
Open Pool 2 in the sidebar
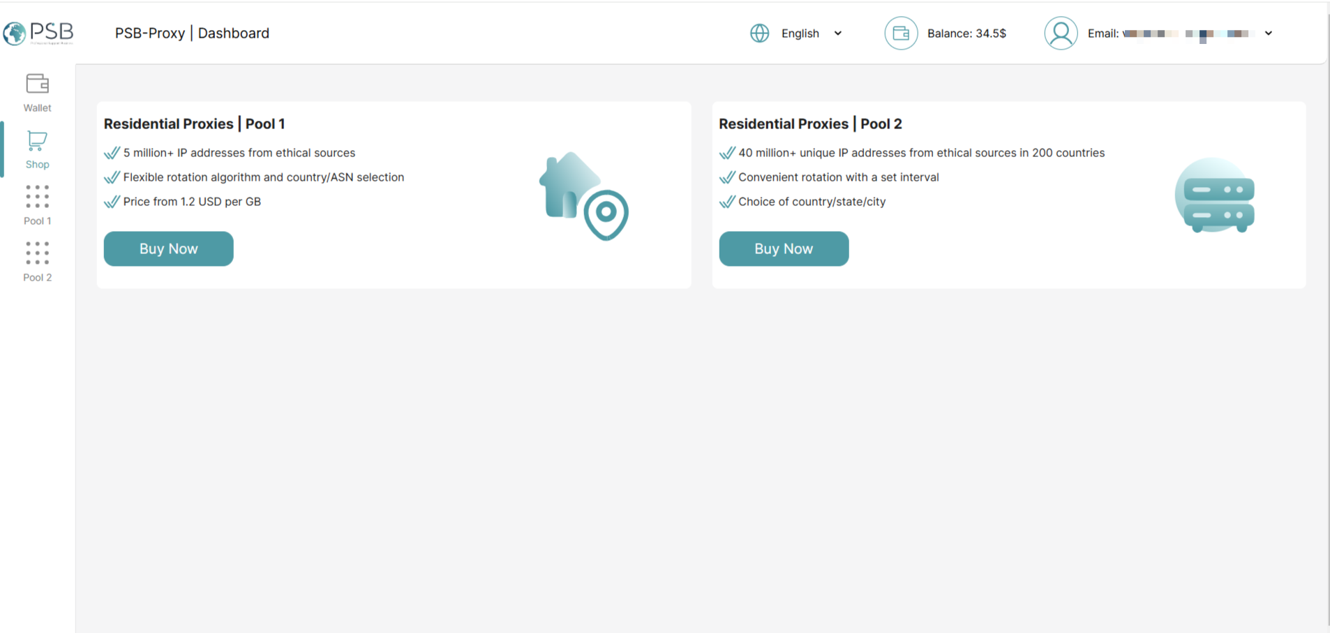click(38, 262)
